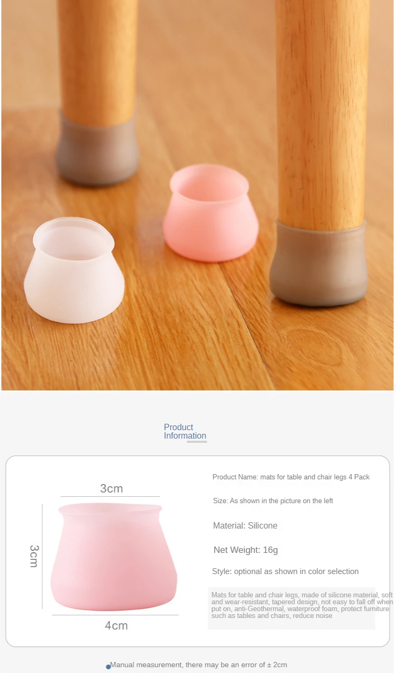Click the Style optional color selection text
The image size is (396, 673).
(286, 571)
